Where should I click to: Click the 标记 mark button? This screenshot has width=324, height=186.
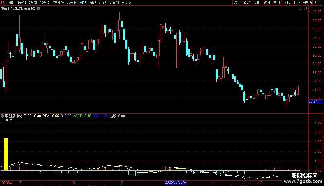click(297, 3)
